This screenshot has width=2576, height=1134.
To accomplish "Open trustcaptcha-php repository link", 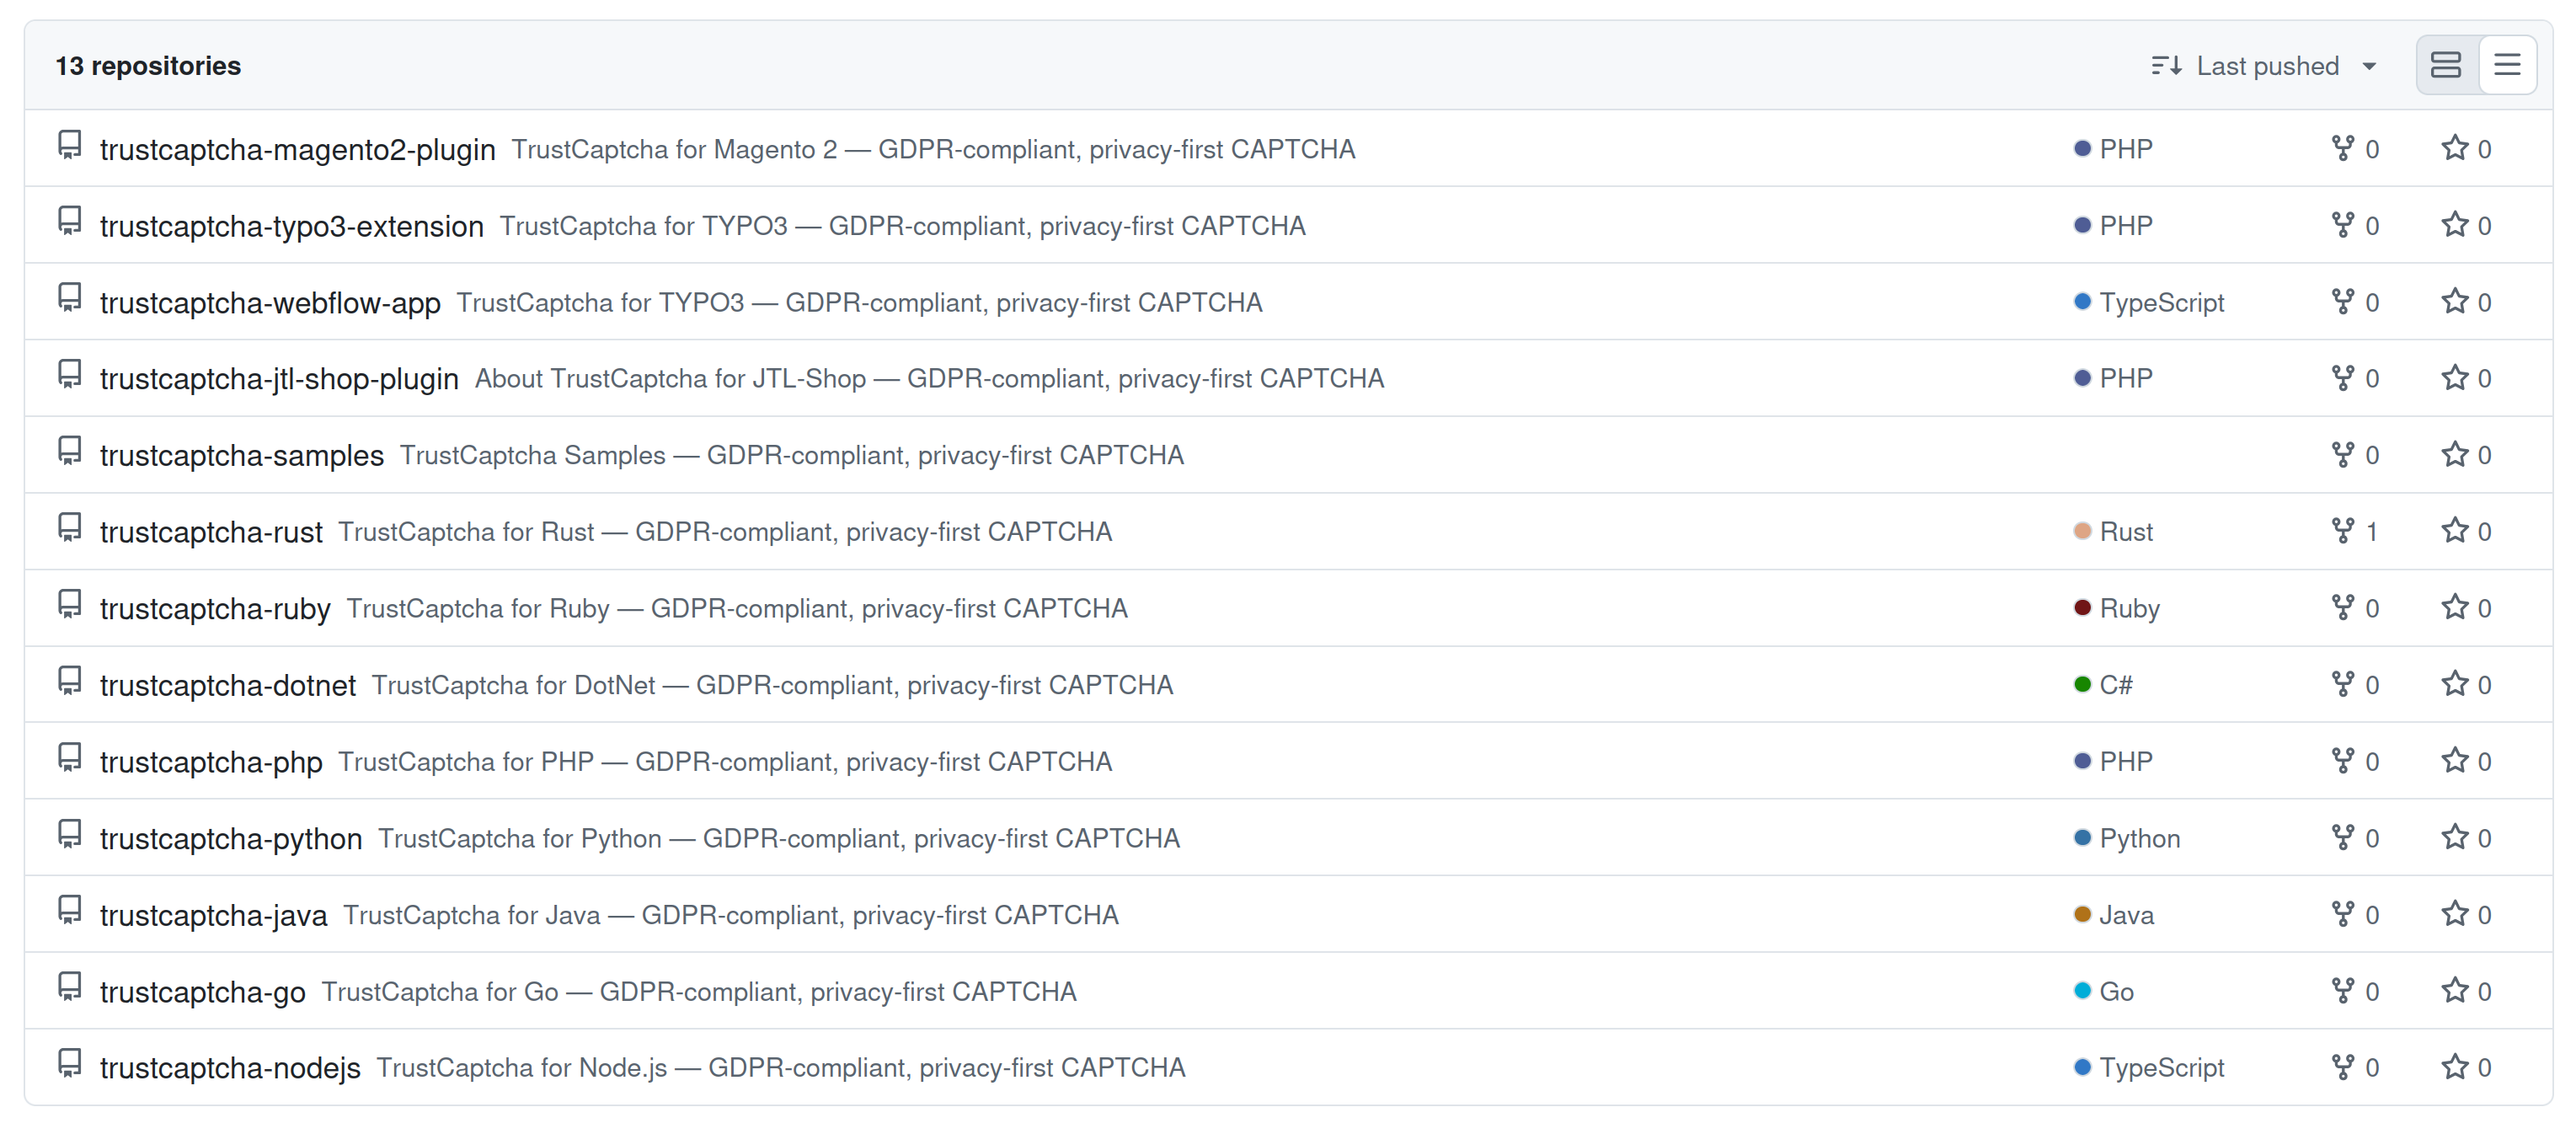I will click(211, 762).
